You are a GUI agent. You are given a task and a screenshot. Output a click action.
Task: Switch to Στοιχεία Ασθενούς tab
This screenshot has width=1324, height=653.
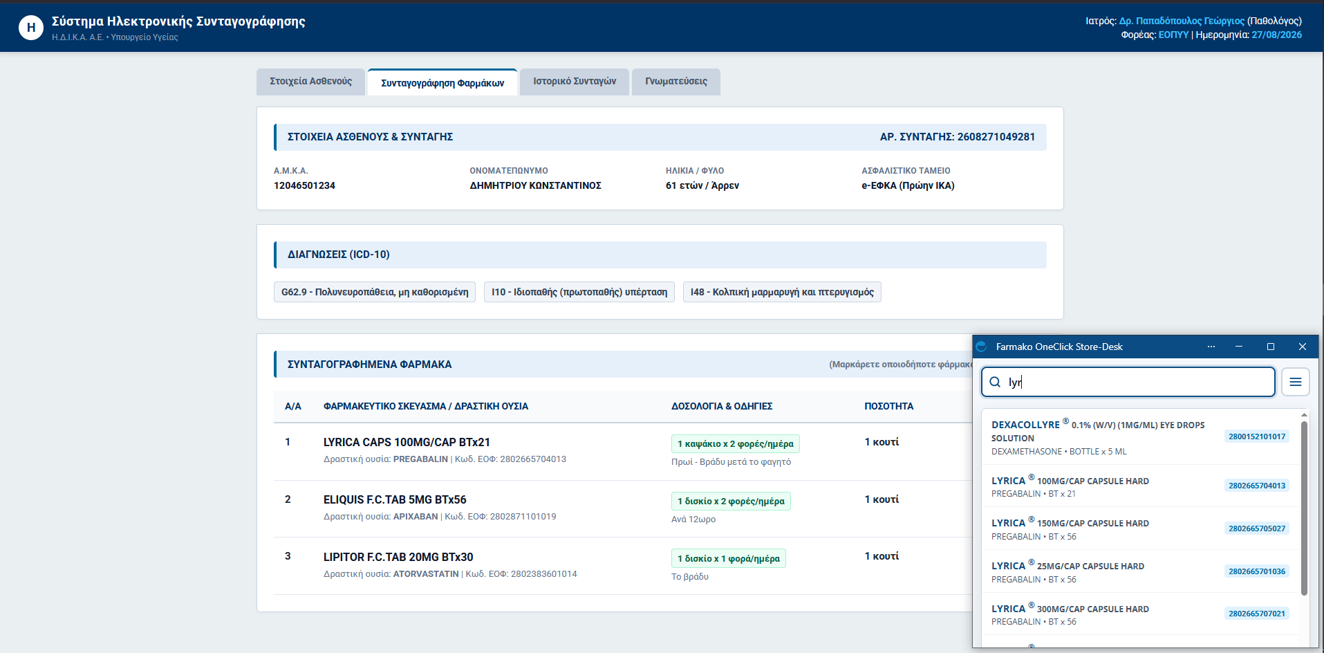point(310,82)
